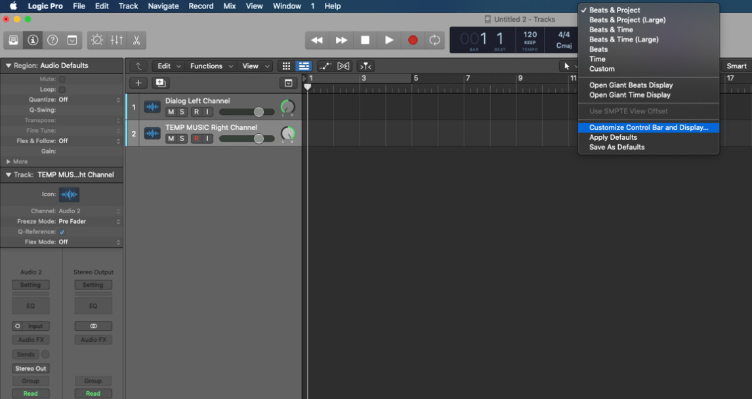The height and width of the screenshot is (399, 752).
Task: Switch to grid view icon
Action: (x=286, y=66)
